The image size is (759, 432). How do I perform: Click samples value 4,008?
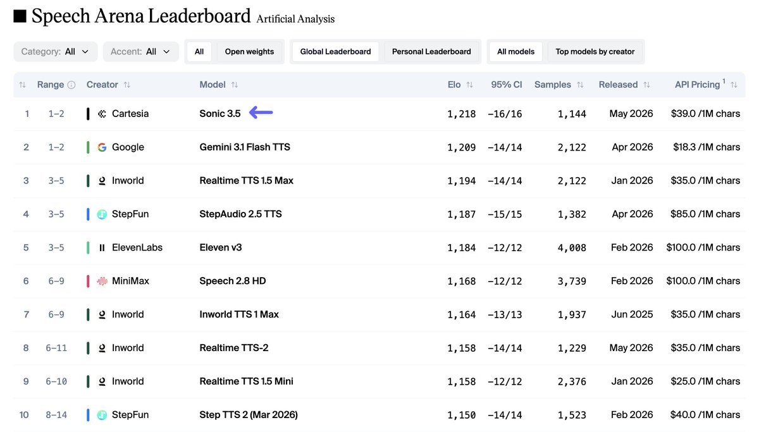tap(572, 248)
